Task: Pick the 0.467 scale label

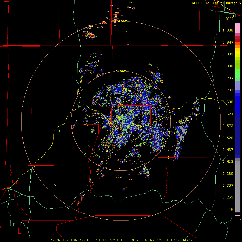Action: (228, 150)
